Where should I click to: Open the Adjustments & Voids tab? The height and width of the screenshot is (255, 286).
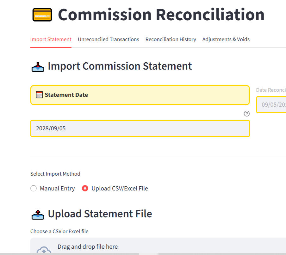[226, 40]
